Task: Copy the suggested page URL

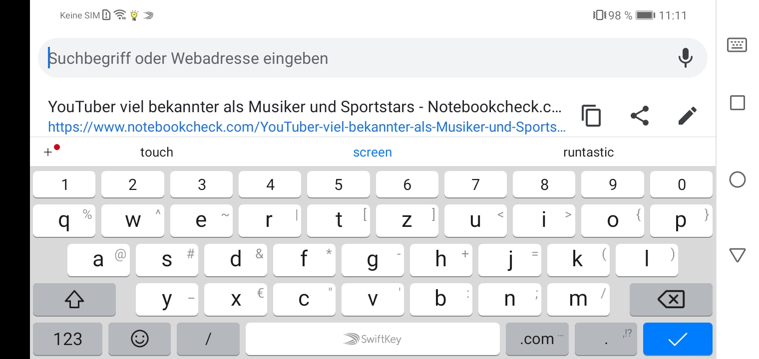Action: pos(591,116)
